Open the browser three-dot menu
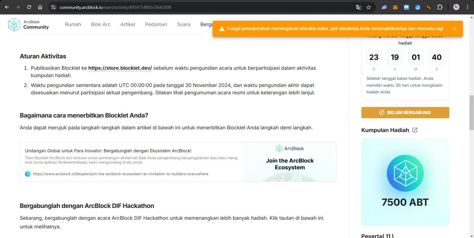The image size is (474, 238). pyautogui.click(x=467, y=7)
